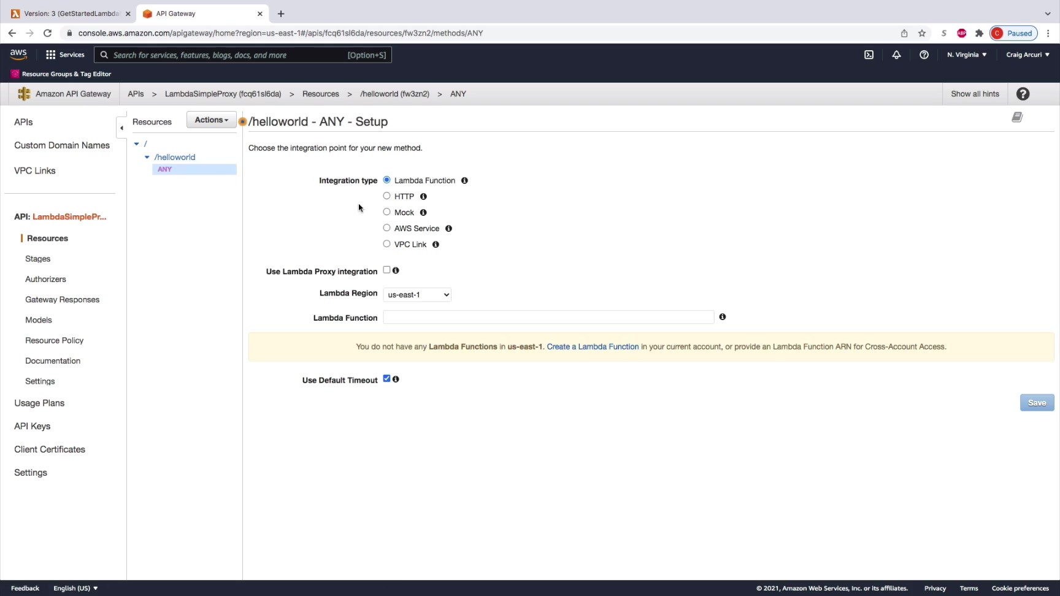1060x596 pixels.
Task: Select the API Gateway browser tab
Action: tap(202, 13)
